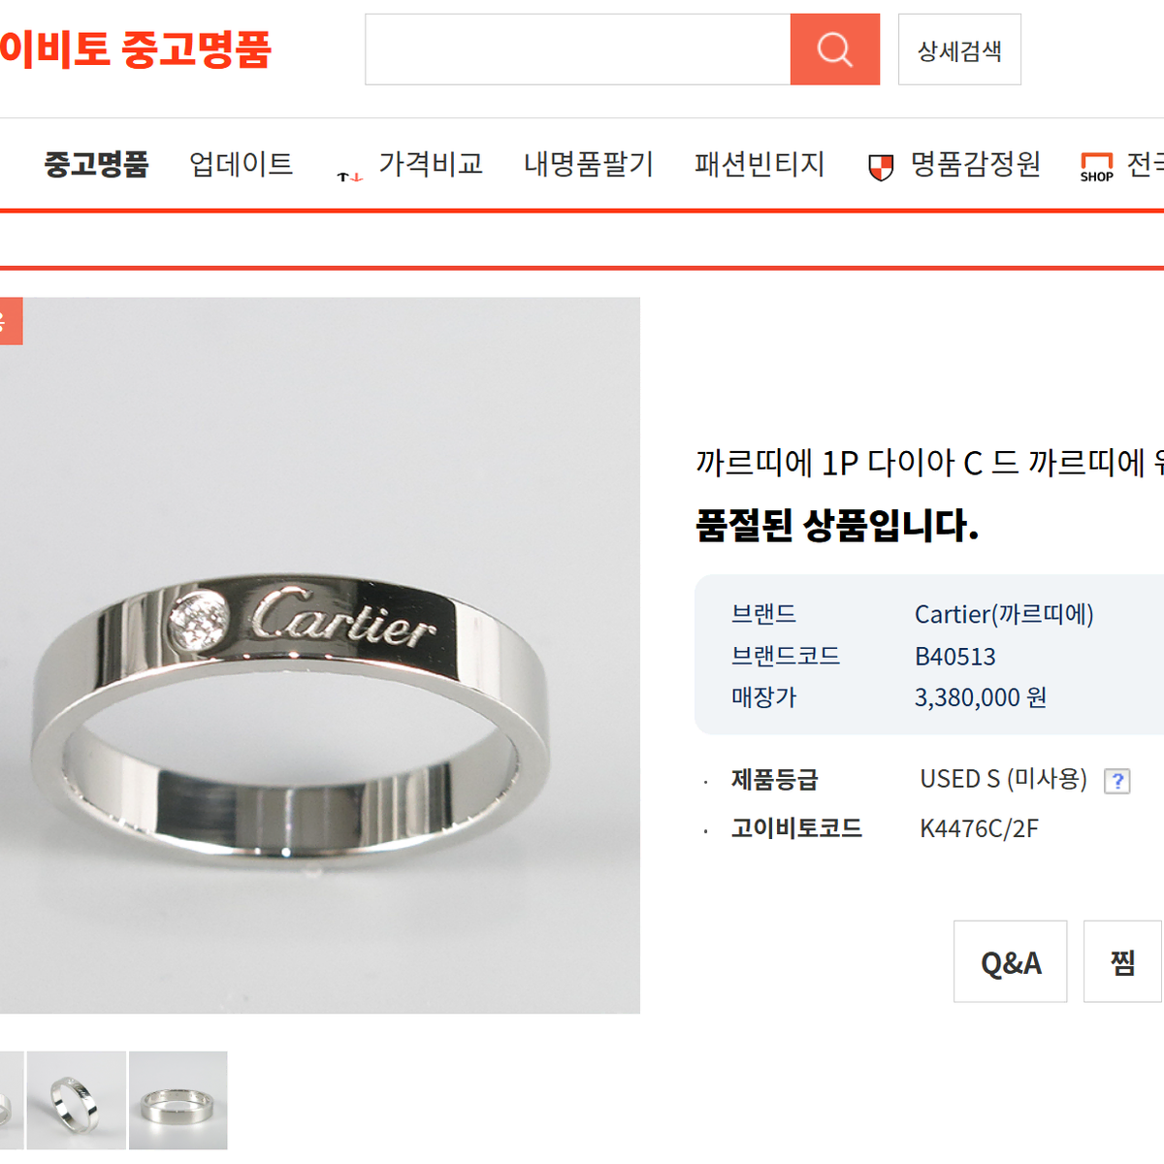Image resolution: width=1164 pixels, height=1164 pixels.
Task: Click the Q&A button
Action: (1011, 961)
